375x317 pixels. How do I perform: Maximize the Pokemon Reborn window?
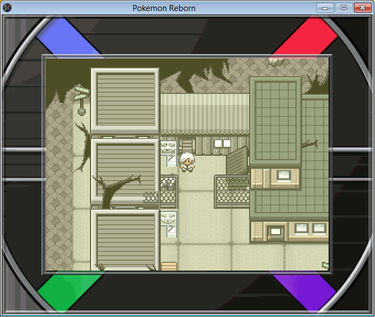click(344, 8)
